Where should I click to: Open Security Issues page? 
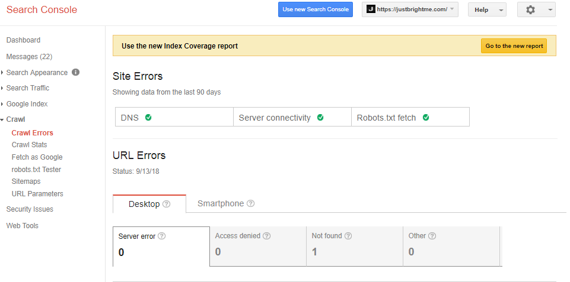pos(30,209)
